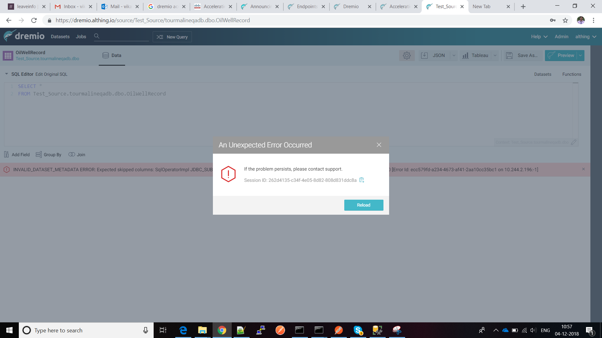The image size is (602, 338).
Task: Dismiss the red error banner
Action: (583, 169)
